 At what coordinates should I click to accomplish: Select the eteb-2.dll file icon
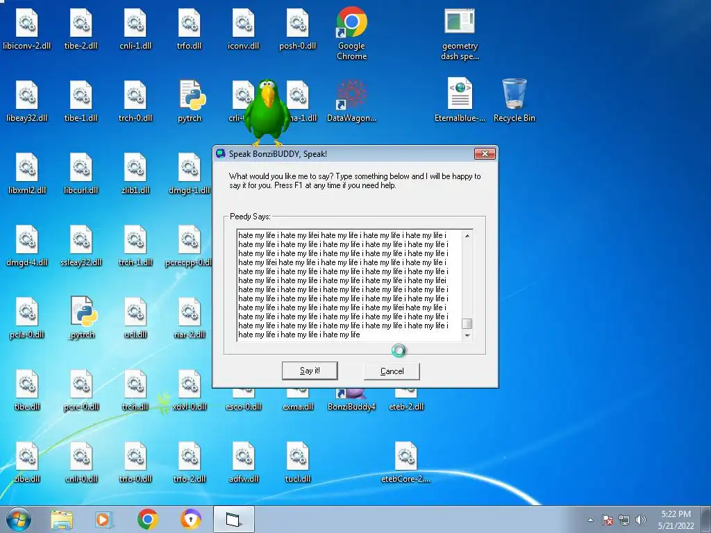click(x=405, y=400)
